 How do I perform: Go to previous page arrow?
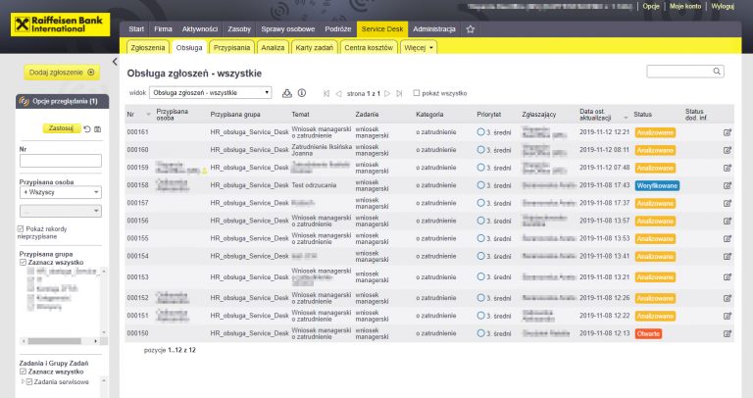pos(338,94)
